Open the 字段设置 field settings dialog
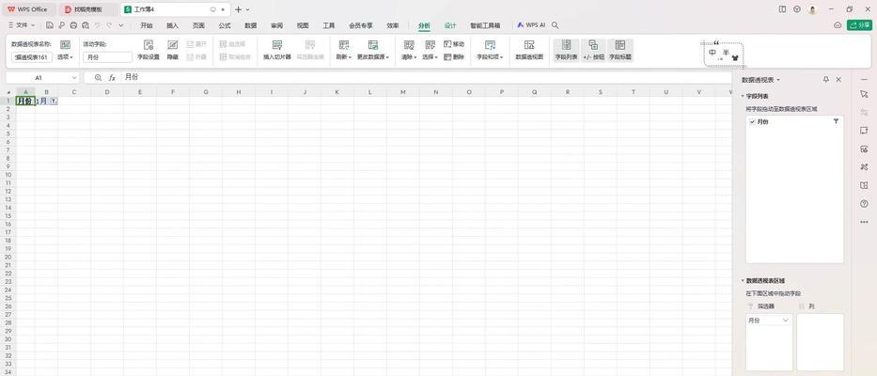This screenshot has width=877, height=376. [x=149, y=50]
